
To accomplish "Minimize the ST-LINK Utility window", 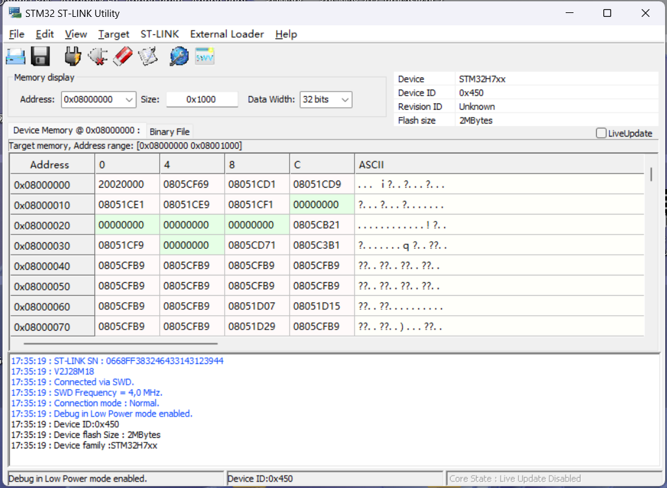I will point(570,13).
